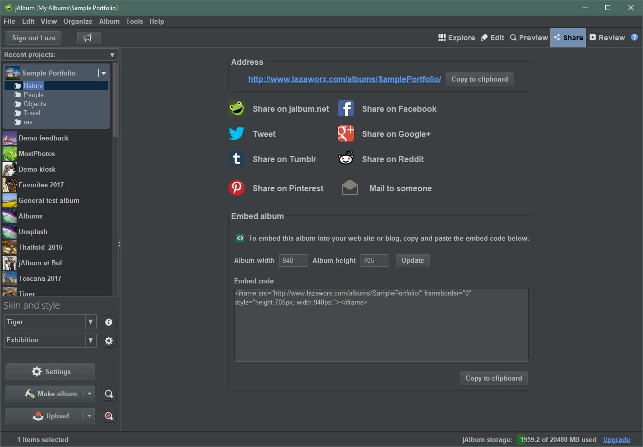This screenshot has height=447, width=643.
Task: Click the Upgrade storage link
Action: coord(616,439)
